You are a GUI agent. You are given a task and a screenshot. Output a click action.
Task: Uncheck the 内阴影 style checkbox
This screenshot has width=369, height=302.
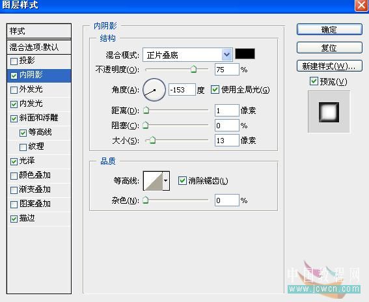(14, 75)
